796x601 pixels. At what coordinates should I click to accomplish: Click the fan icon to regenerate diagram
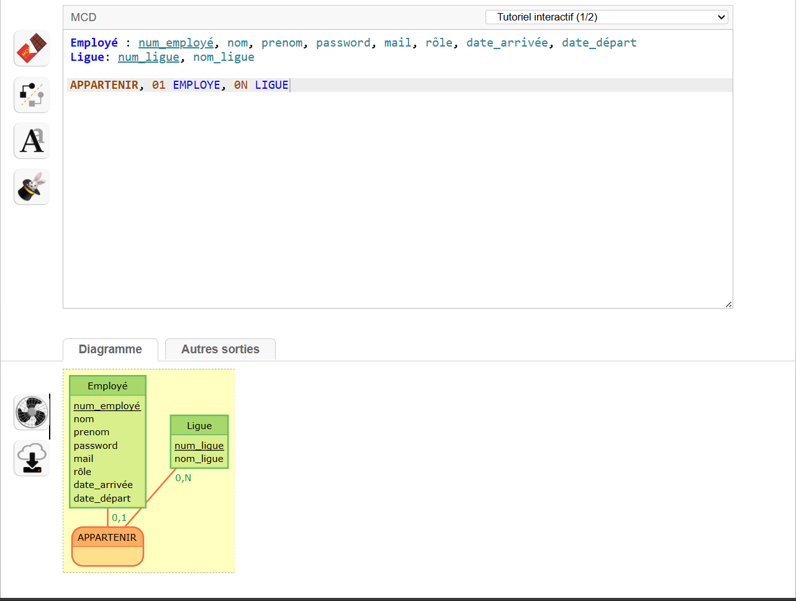pos(32,413)
